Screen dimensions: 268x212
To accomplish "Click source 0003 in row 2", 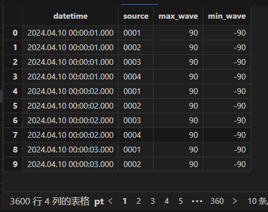I will click(135, 62).
